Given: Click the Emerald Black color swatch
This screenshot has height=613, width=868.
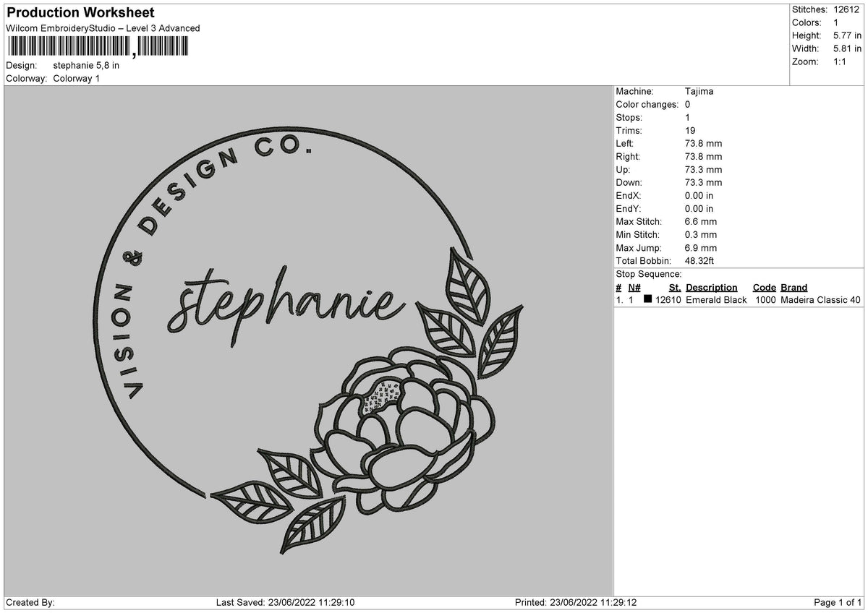Looking at the screenshot, I should pos(647,300).
